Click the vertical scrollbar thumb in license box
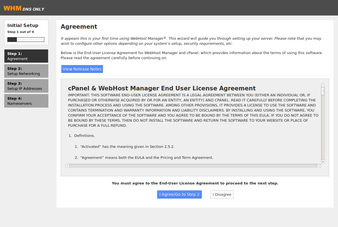338x227 pixels. coord(323,91)
